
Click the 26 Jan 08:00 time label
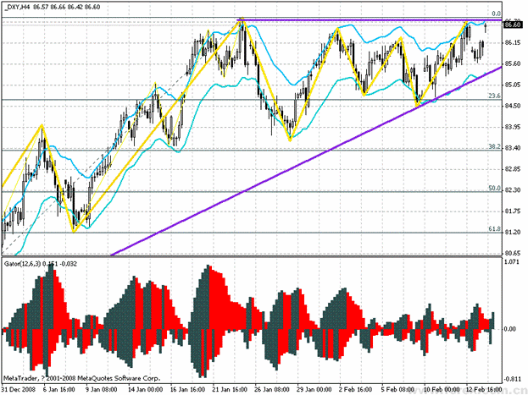tap(272, 389)
